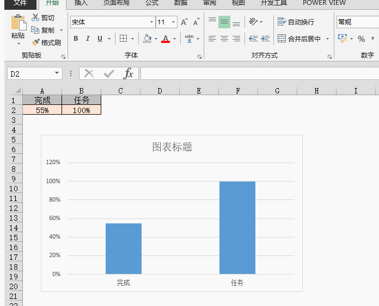Click the Insert Function fx button

pos(129,73)
